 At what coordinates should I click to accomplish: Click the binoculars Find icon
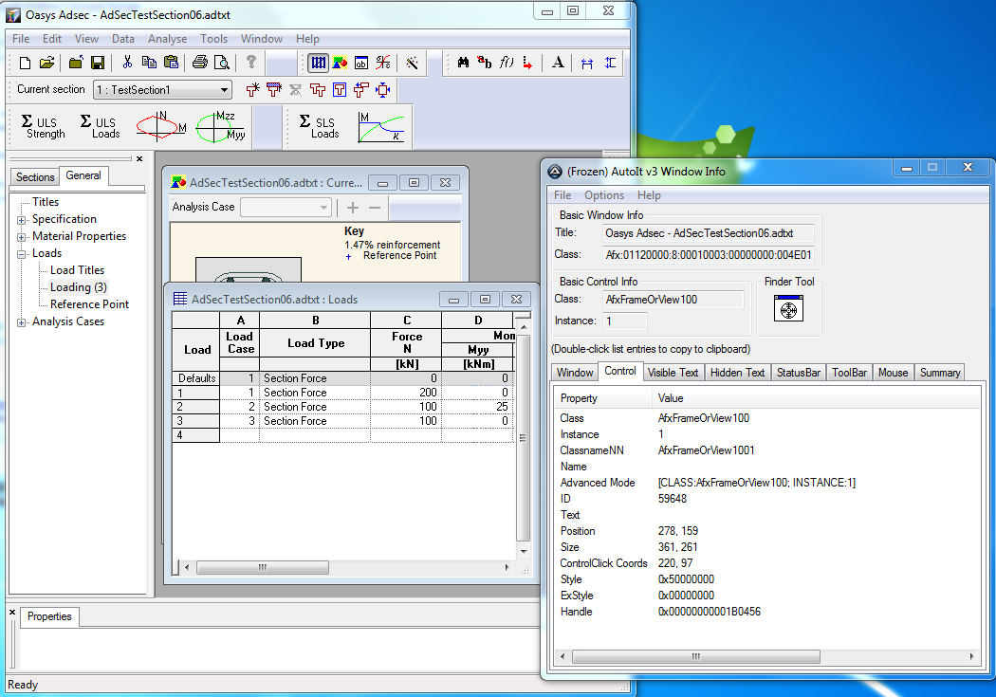463,63
